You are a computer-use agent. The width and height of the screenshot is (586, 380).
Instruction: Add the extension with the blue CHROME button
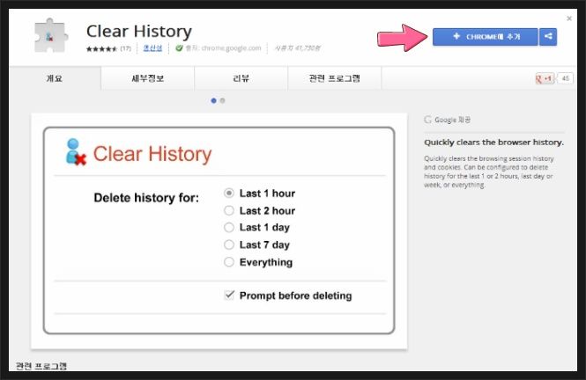pyautogui.click(x=485, y=37)
